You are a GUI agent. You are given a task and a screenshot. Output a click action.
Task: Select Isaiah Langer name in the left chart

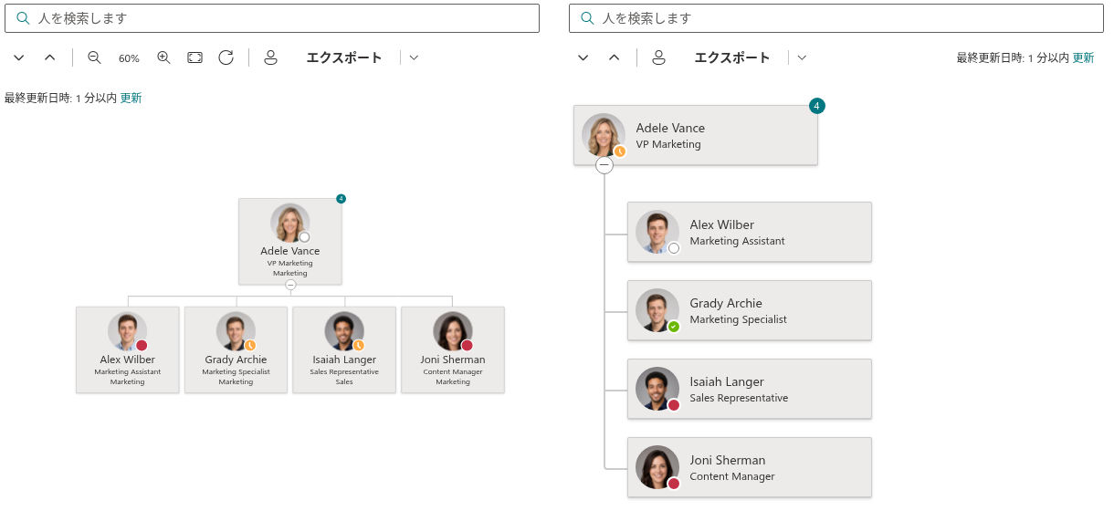point(344,360)
